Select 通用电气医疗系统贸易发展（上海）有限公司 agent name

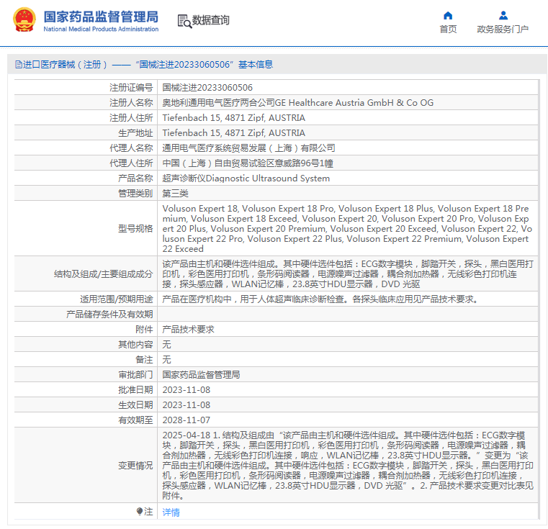[x=248, y=148]
